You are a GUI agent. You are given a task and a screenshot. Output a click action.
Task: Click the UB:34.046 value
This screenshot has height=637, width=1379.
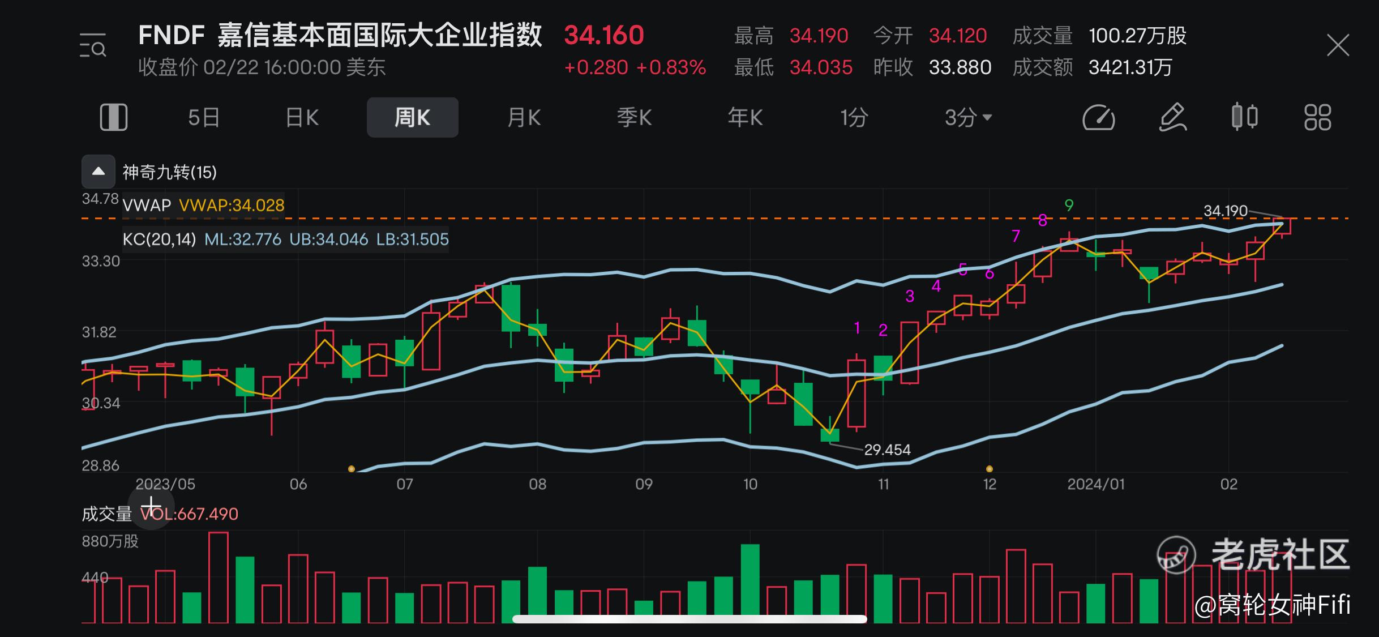(328, 239)
